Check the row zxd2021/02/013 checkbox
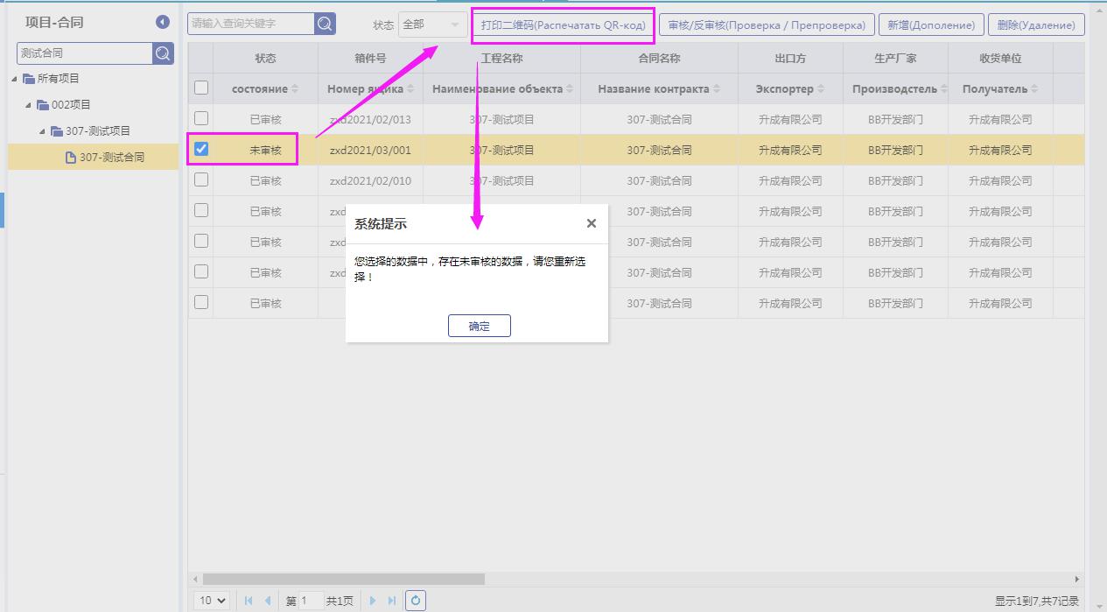Screen dimensions: 1107x612 point(201,118)
